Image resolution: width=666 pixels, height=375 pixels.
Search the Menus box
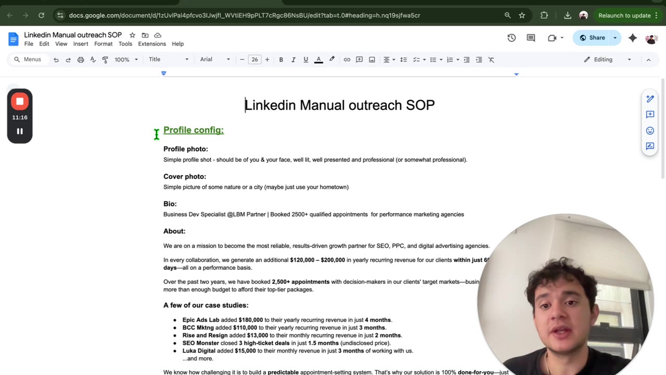click(29, 59)
